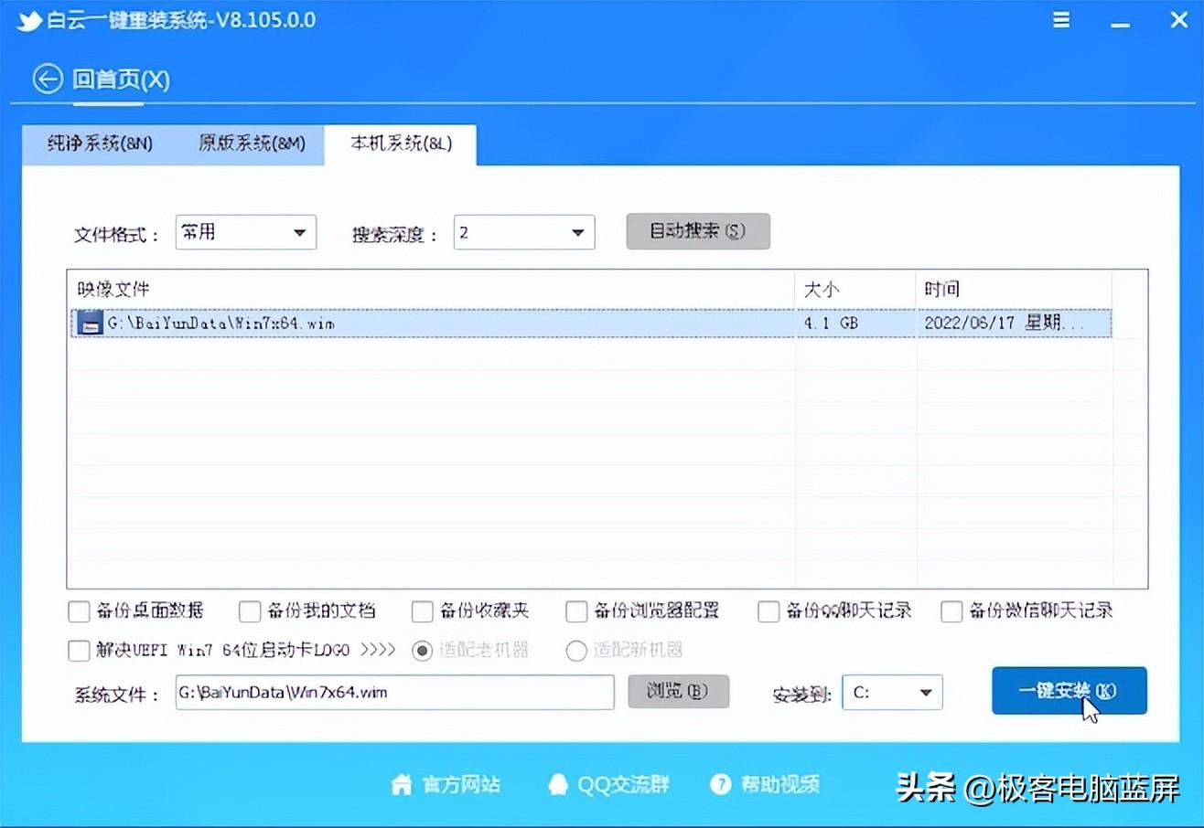This screenshot has width=1204, height=828.
Task: Switch to the 纯净系统 tab
Action: point(99,143)
